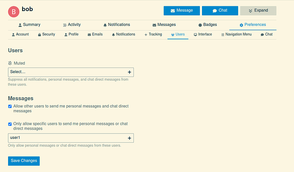Viewport: 294px width, 172px height.
Task: Open the Activity tab
Action: (72, 25)
